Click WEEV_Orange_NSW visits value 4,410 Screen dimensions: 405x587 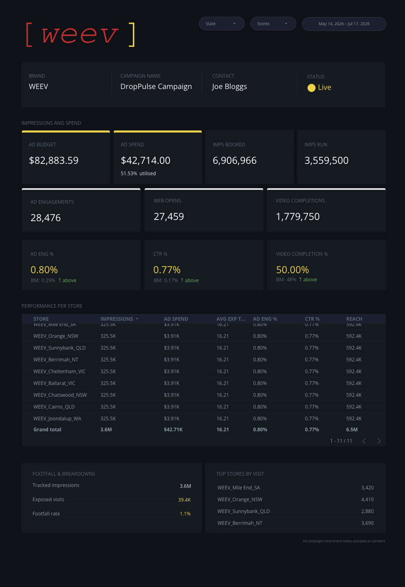tap(368, 500)
